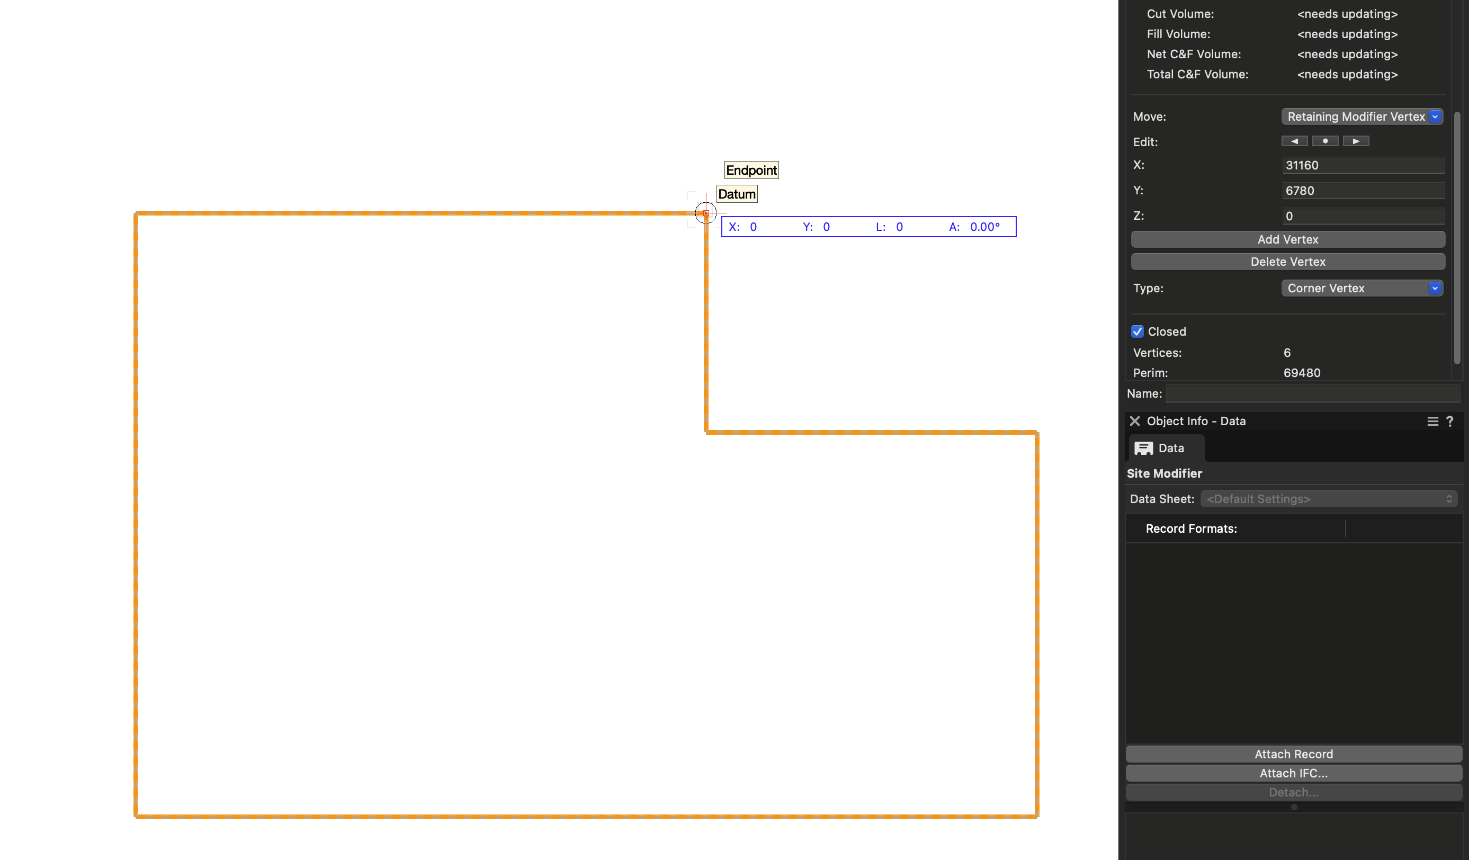Click the object Name input field
The image size is (1469, 860).
(x=1313, y=393)
